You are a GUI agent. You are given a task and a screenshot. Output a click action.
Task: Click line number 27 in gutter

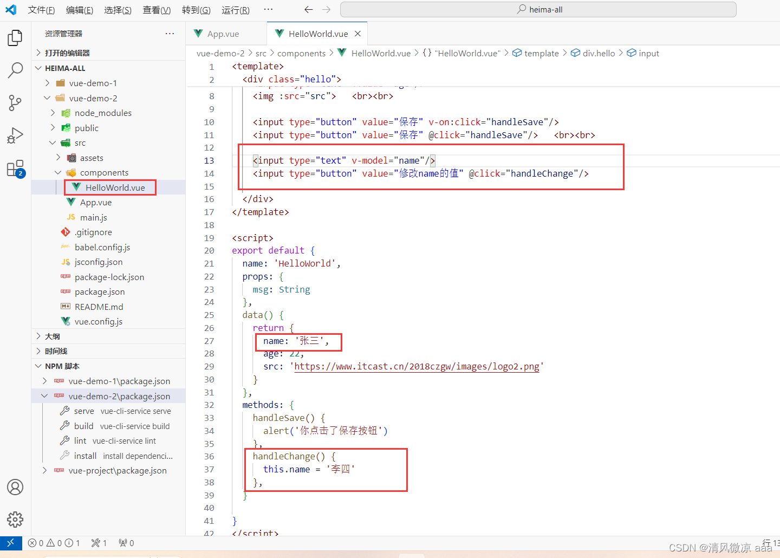(x=209, y=341)
